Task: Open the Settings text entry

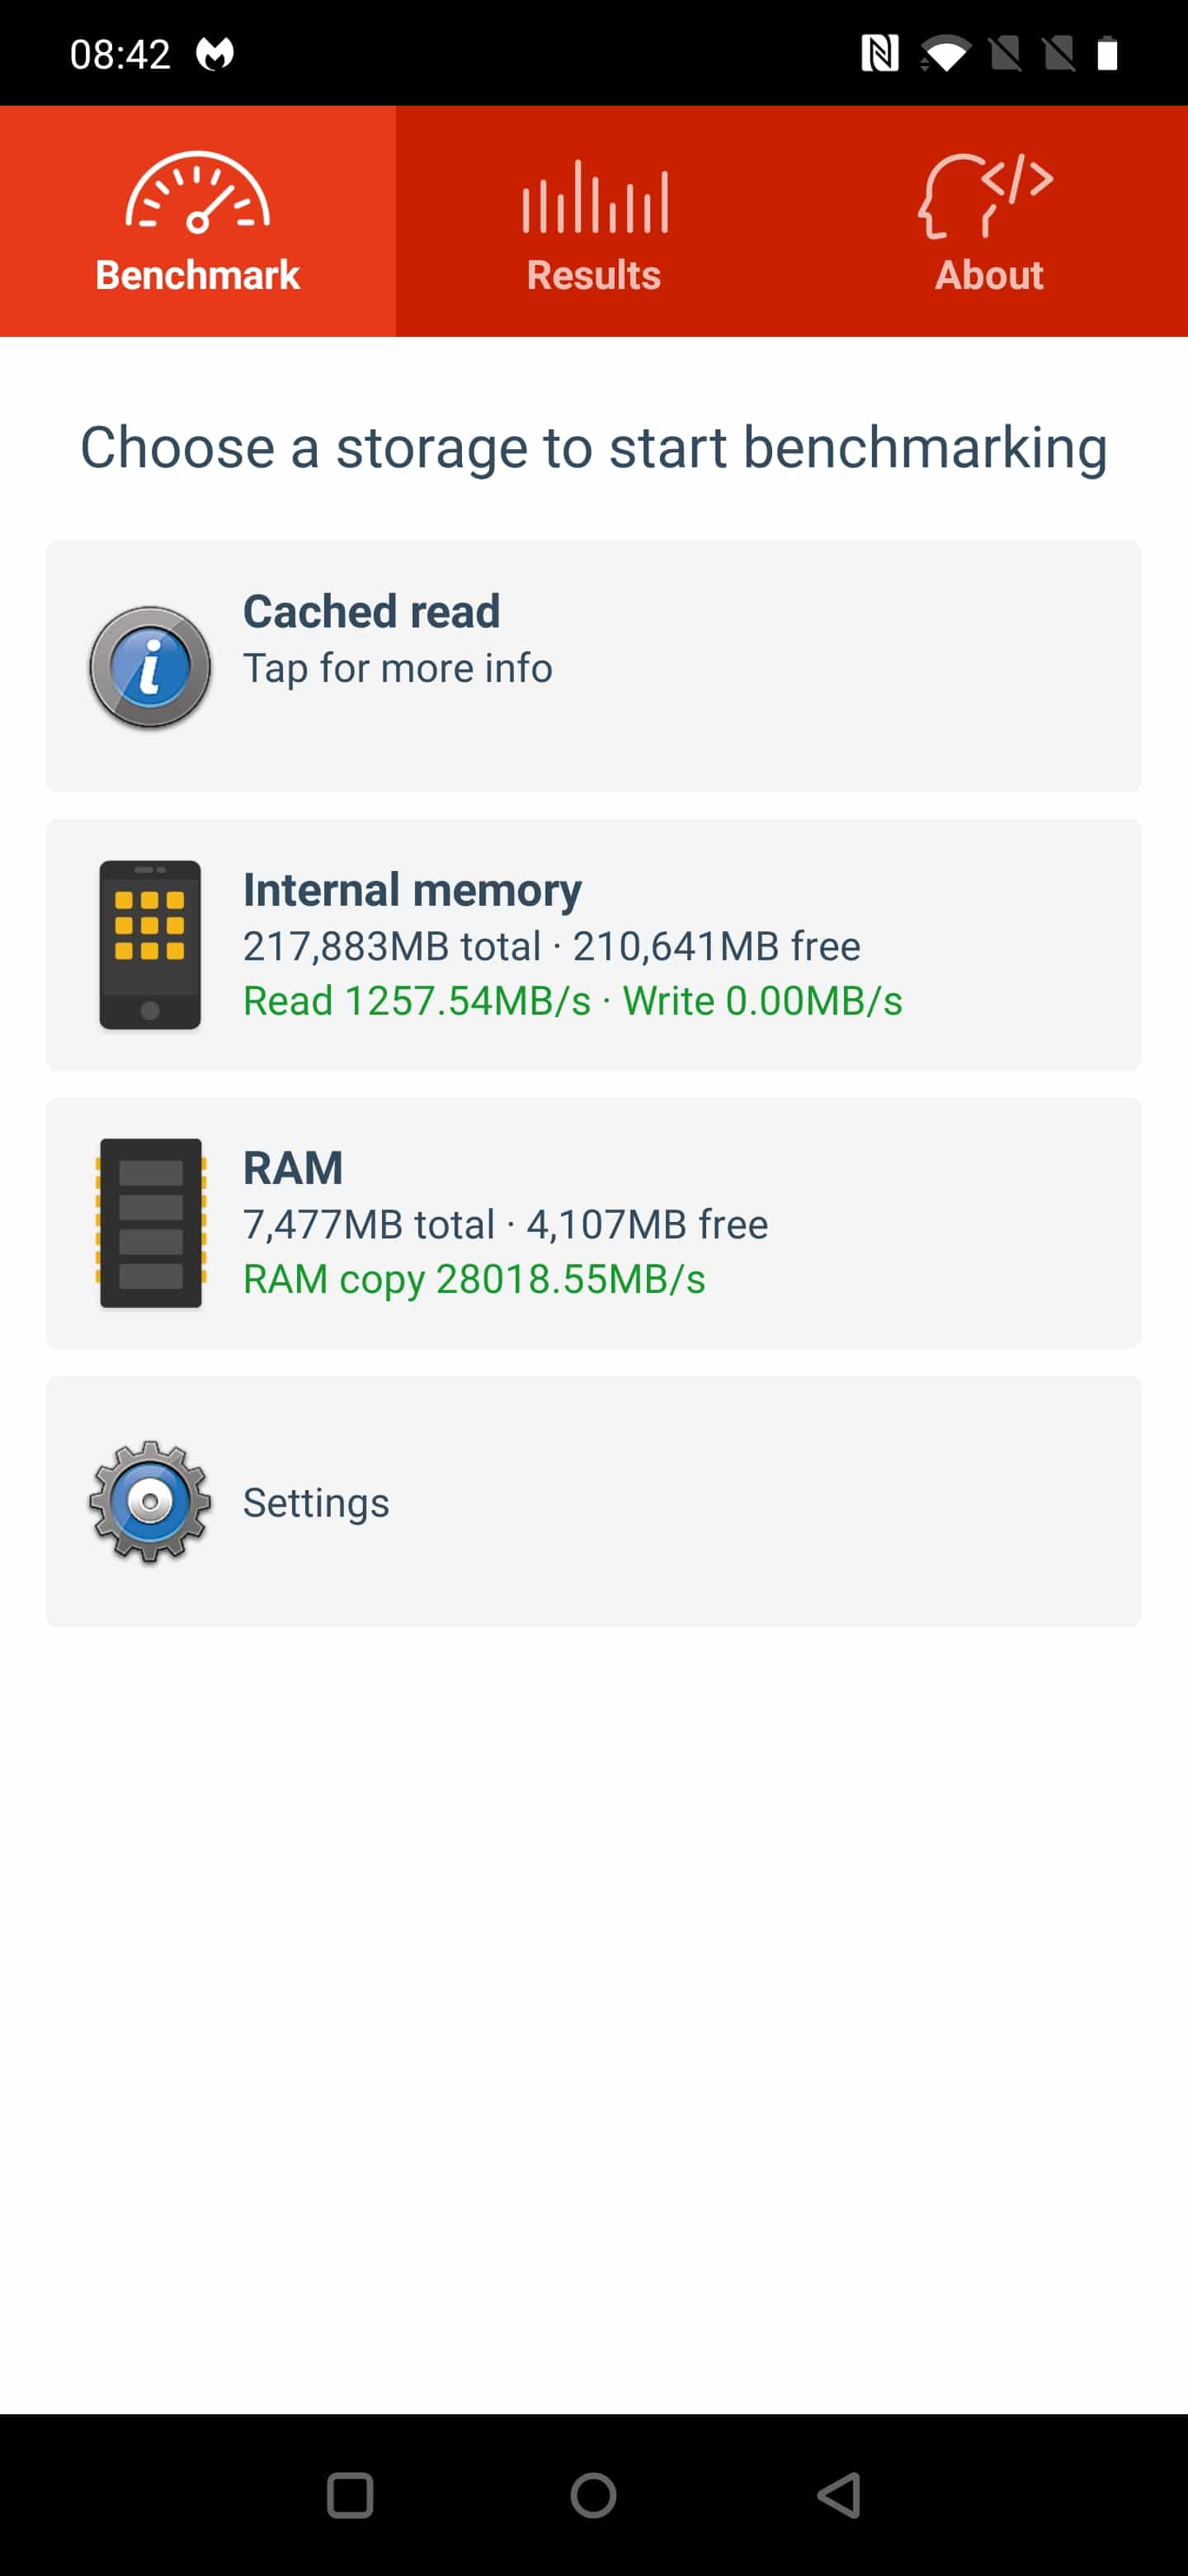Action: pyautogui.click(x=316, y=1502)
